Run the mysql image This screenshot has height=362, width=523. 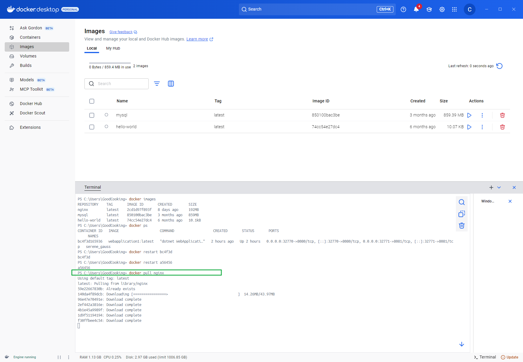tap(469, 115)
